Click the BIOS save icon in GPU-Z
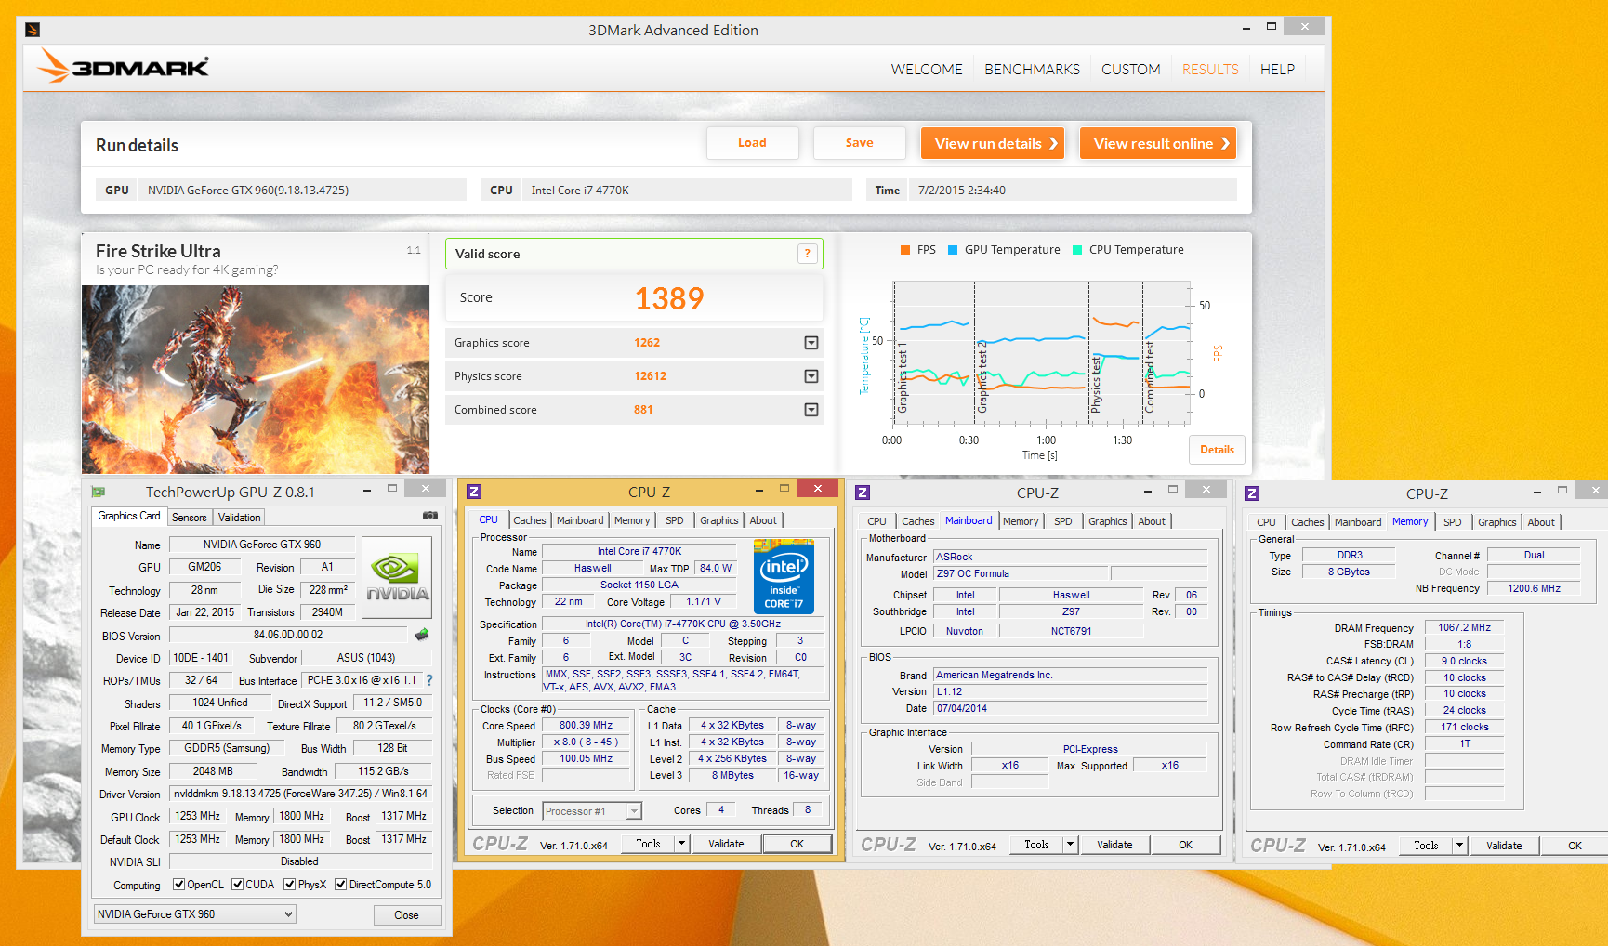The image size is (1608, 946). click(422, 635)
